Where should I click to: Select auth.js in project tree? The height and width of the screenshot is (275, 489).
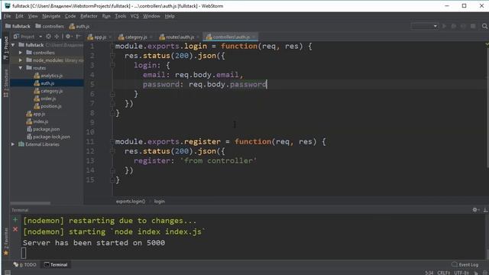44,83
